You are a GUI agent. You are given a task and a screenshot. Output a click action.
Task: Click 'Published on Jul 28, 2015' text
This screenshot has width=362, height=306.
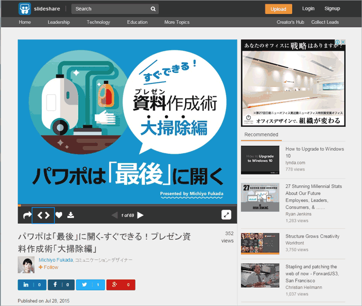(x=43, y=301)
